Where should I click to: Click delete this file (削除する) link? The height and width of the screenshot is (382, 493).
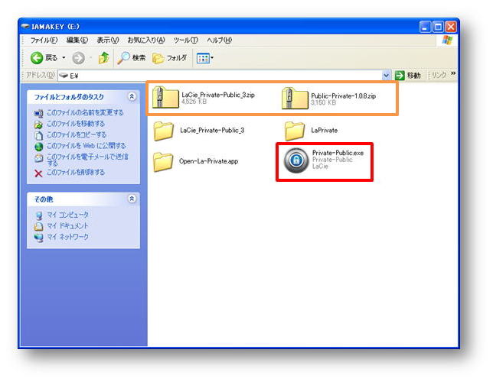point(76,172)
